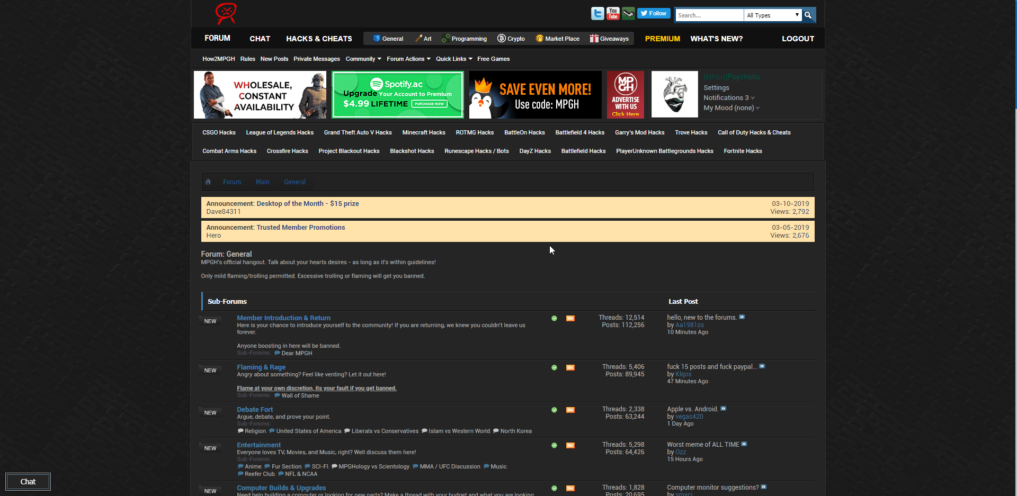Click inside the search input field
The height and width of the screenshot is (496, 1017).
coord(709,15)
